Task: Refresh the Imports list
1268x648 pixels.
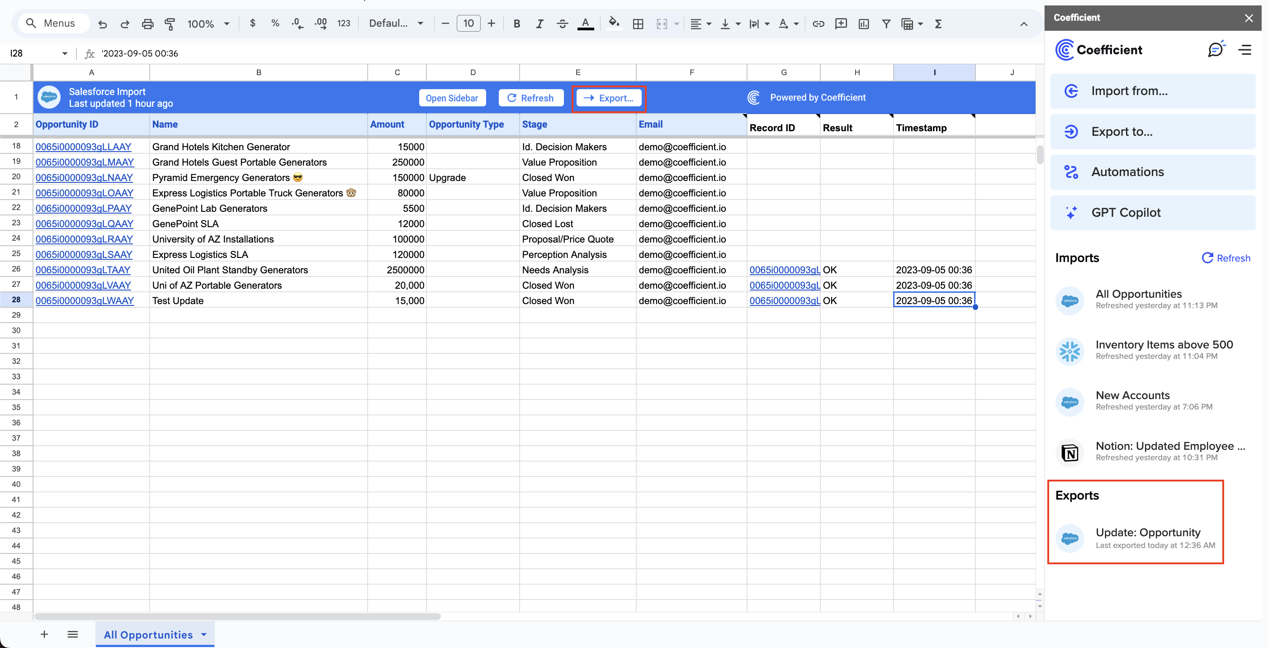Action: [1225, 258]
